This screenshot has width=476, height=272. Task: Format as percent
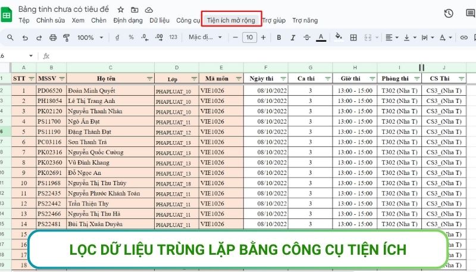[131, 37]
